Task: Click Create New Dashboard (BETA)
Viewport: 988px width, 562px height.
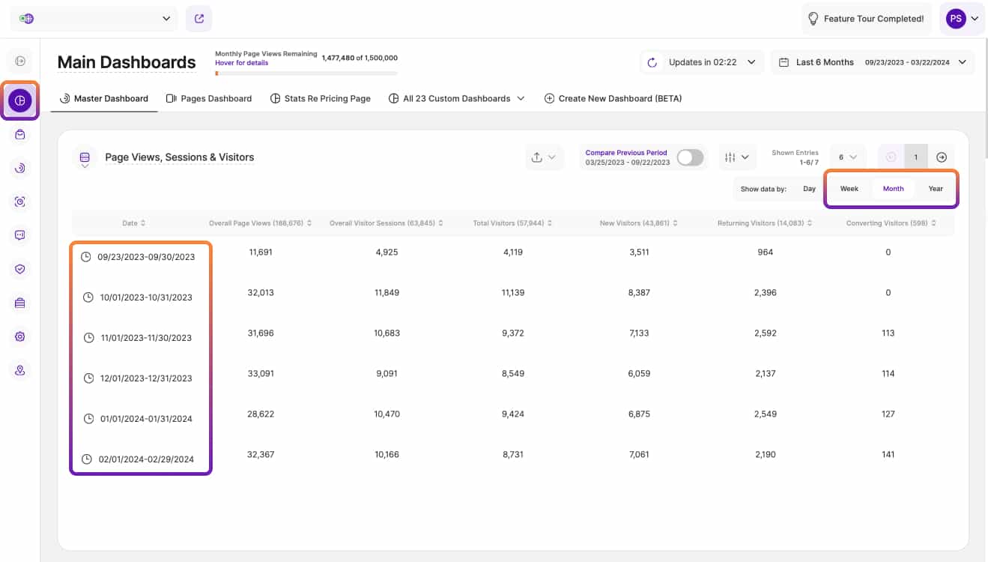Action: (613, 98)
